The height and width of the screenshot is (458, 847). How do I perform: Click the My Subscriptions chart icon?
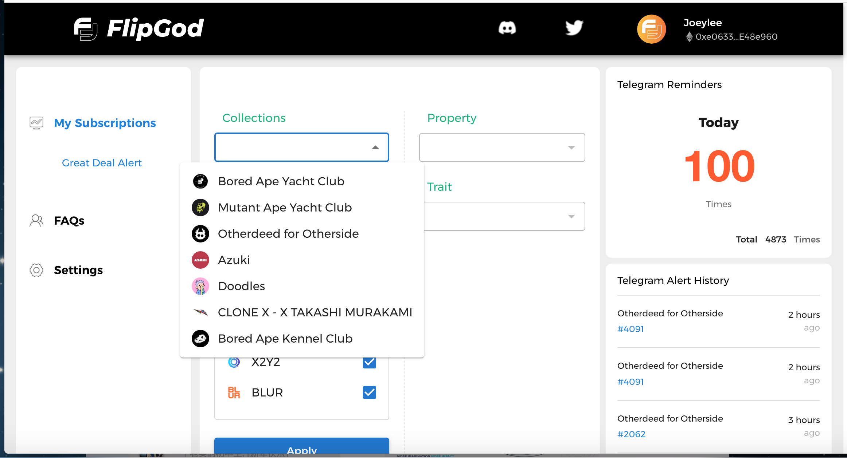36,123
